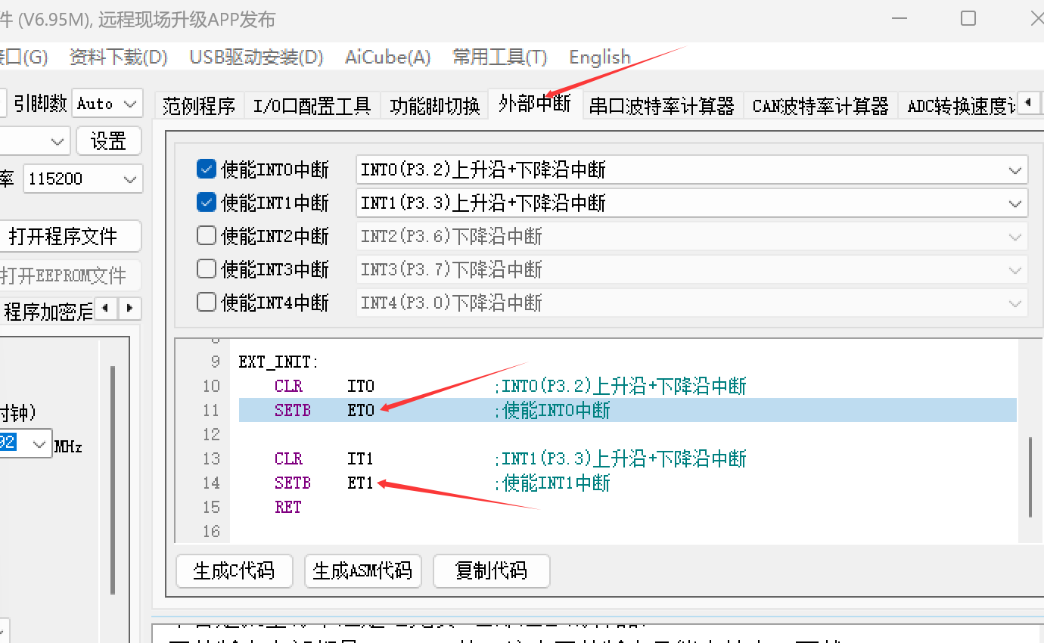Maximize the application window
The width and height of the screenshot is (1044, 643).
pyautogui.click(x=968, y=19)
